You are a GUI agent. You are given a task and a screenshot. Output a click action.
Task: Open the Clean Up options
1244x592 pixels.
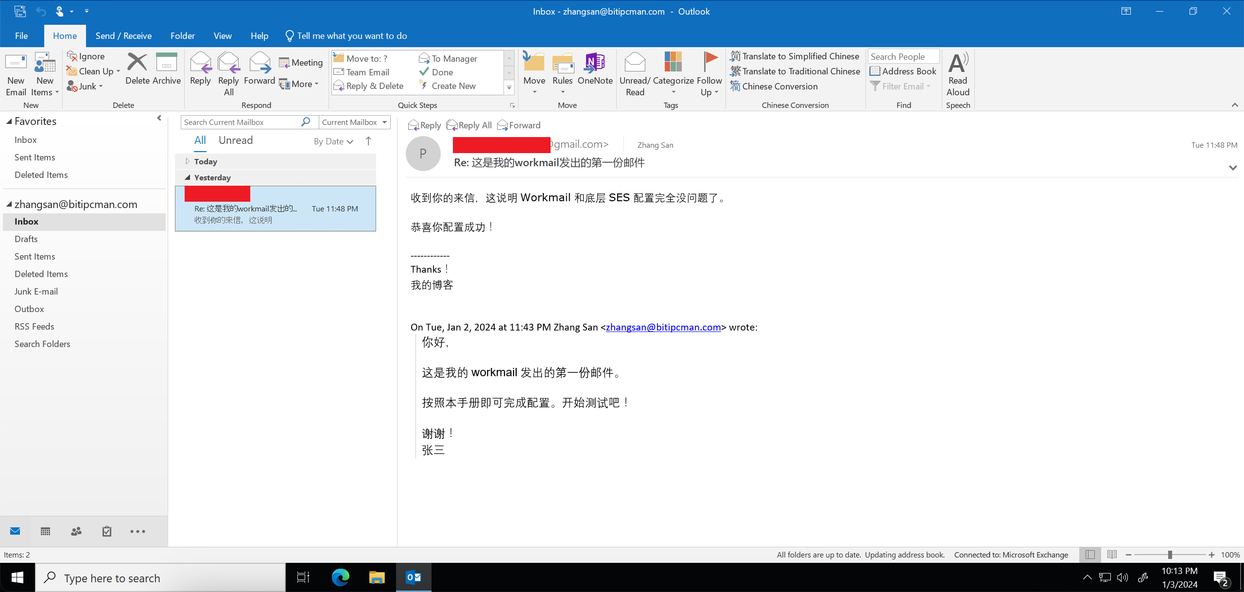[93, 71]
